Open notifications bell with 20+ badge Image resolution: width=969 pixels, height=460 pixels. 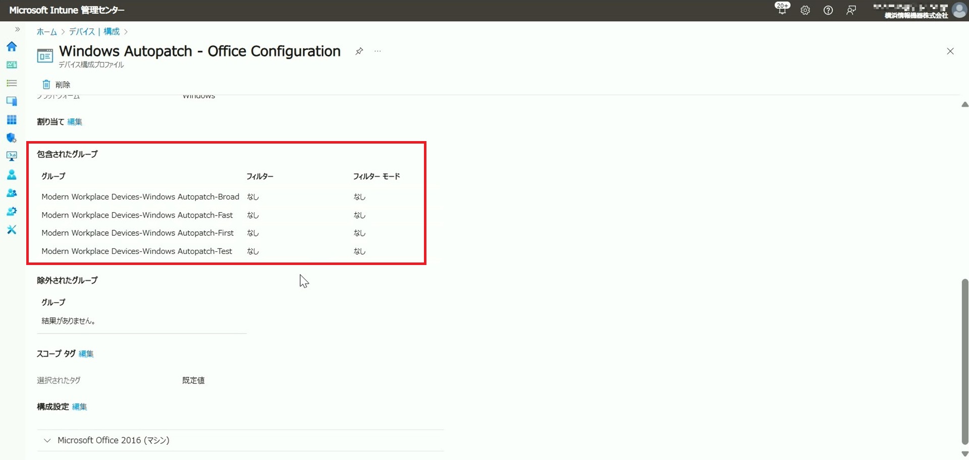pyautogui.click(x=782, y=9)
